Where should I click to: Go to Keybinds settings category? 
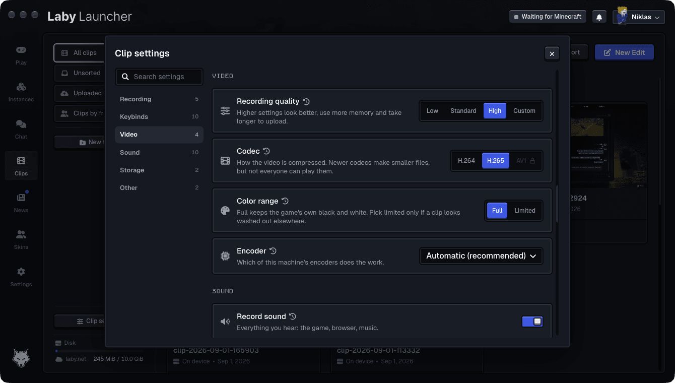[x=159, y=117]
